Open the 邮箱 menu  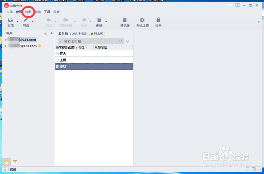coord(28,12)
